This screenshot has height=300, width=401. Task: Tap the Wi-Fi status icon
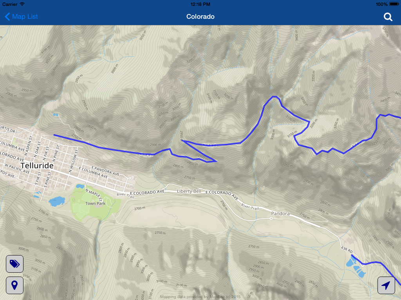tap(22, 4)
